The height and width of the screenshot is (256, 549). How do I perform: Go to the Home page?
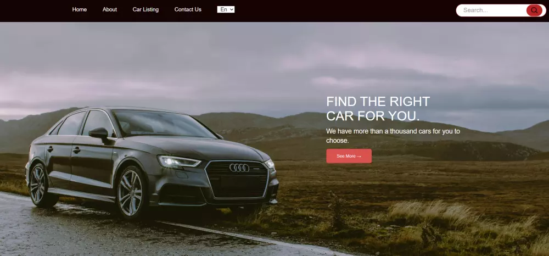click(x=80, y=9)
